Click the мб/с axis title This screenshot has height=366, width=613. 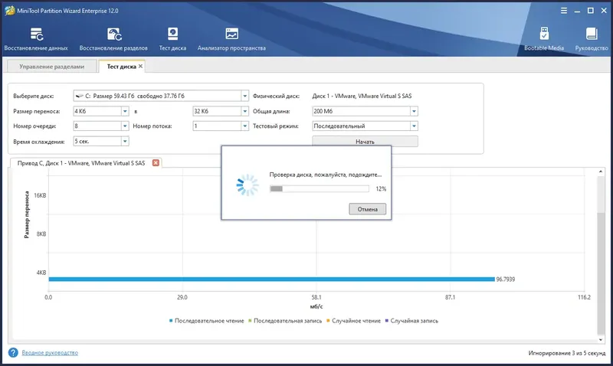tap(316, 306)
